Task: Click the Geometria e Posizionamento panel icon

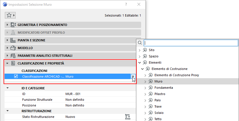Action: (x=13, y=25)
